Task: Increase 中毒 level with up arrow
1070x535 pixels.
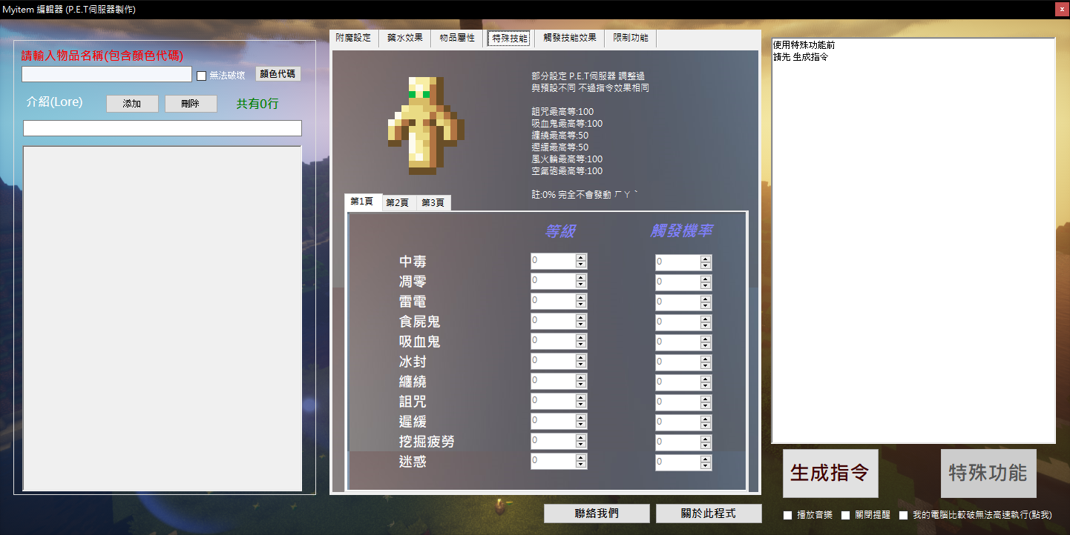Action: click(581, 258)
